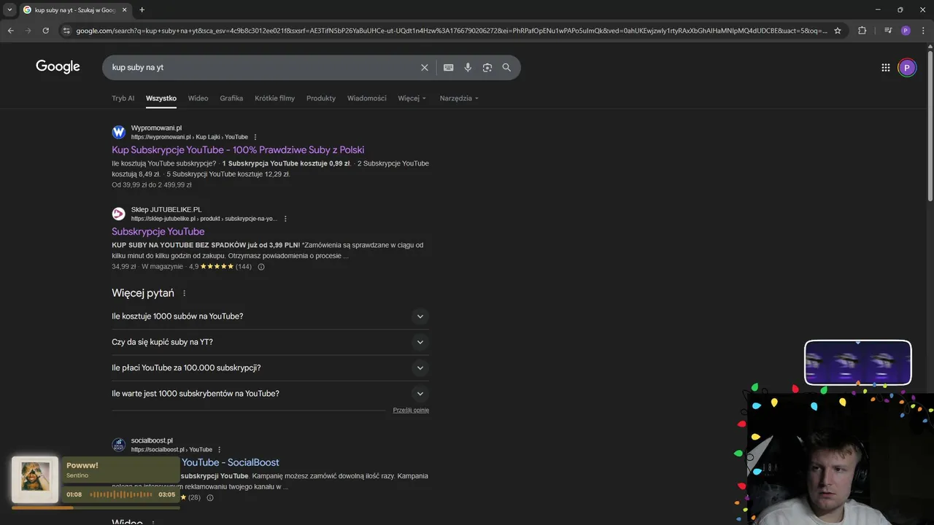Image resolution: width=934 pixels, height=525 pixels.
Task: Click the info icon beside the 144 reviews
Action: (261, 267)
